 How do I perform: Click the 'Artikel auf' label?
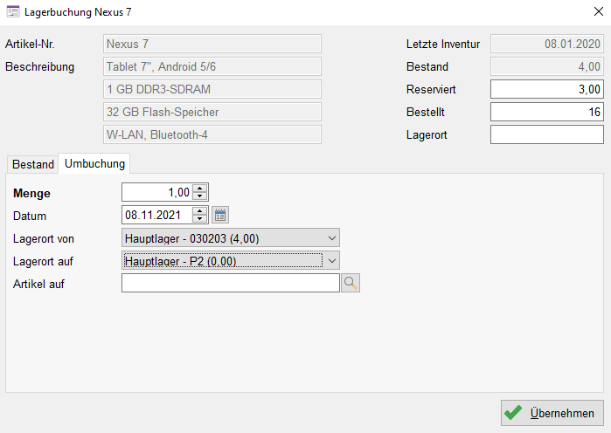pos(38,284)
